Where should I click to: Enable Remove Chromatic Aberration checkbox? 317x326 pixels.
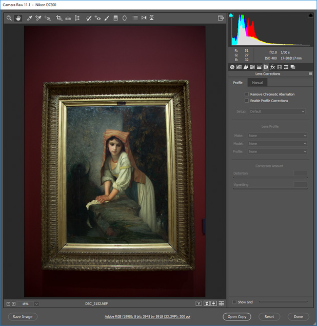[247, 94]
